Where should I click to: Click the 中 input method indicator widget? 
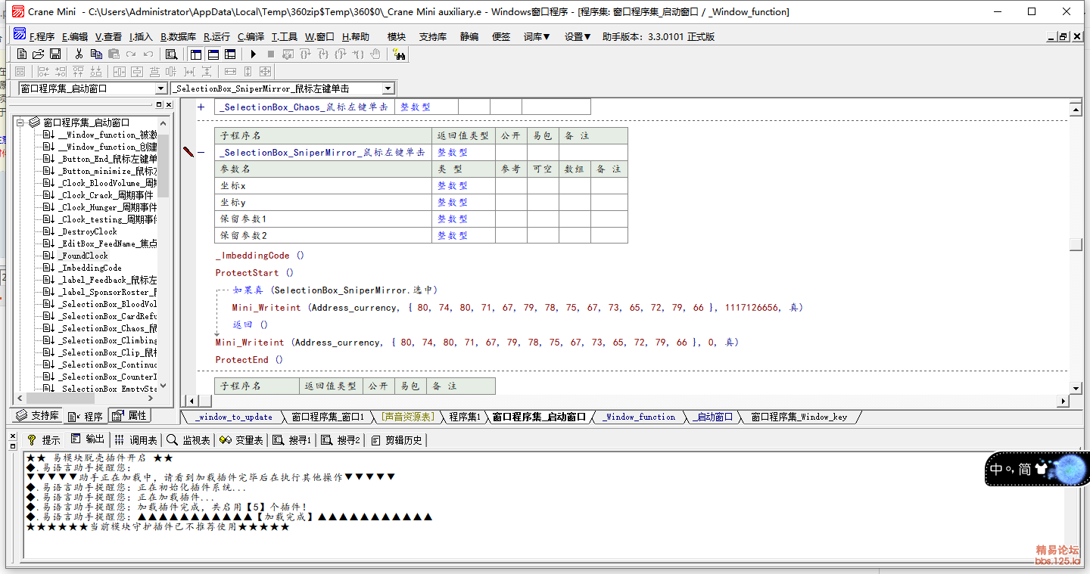(997, 469)
